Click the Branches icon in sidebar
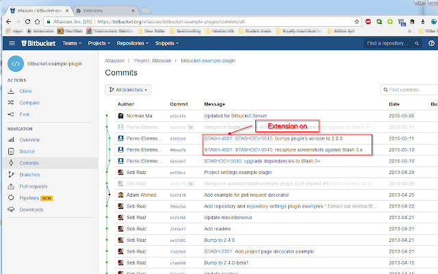The height and width of the screenshot is (274, 438). [11, 175]
